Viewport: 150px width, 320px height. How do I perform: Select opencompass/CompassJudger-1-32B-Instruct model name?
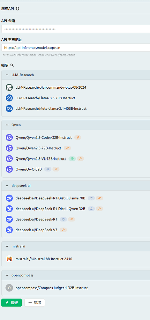[x=51, y=288]
